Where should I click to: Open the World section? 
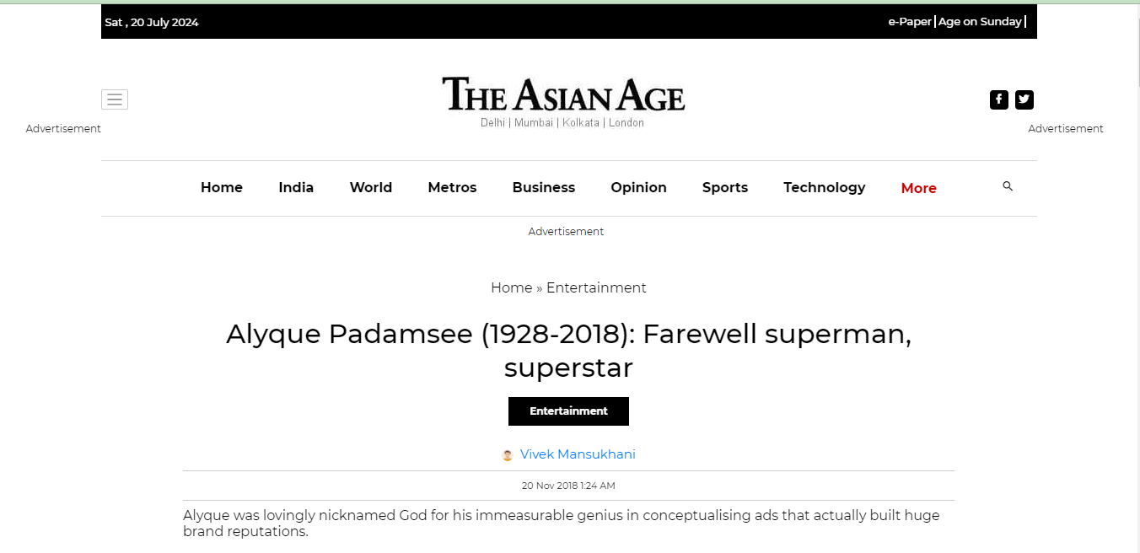371,187
